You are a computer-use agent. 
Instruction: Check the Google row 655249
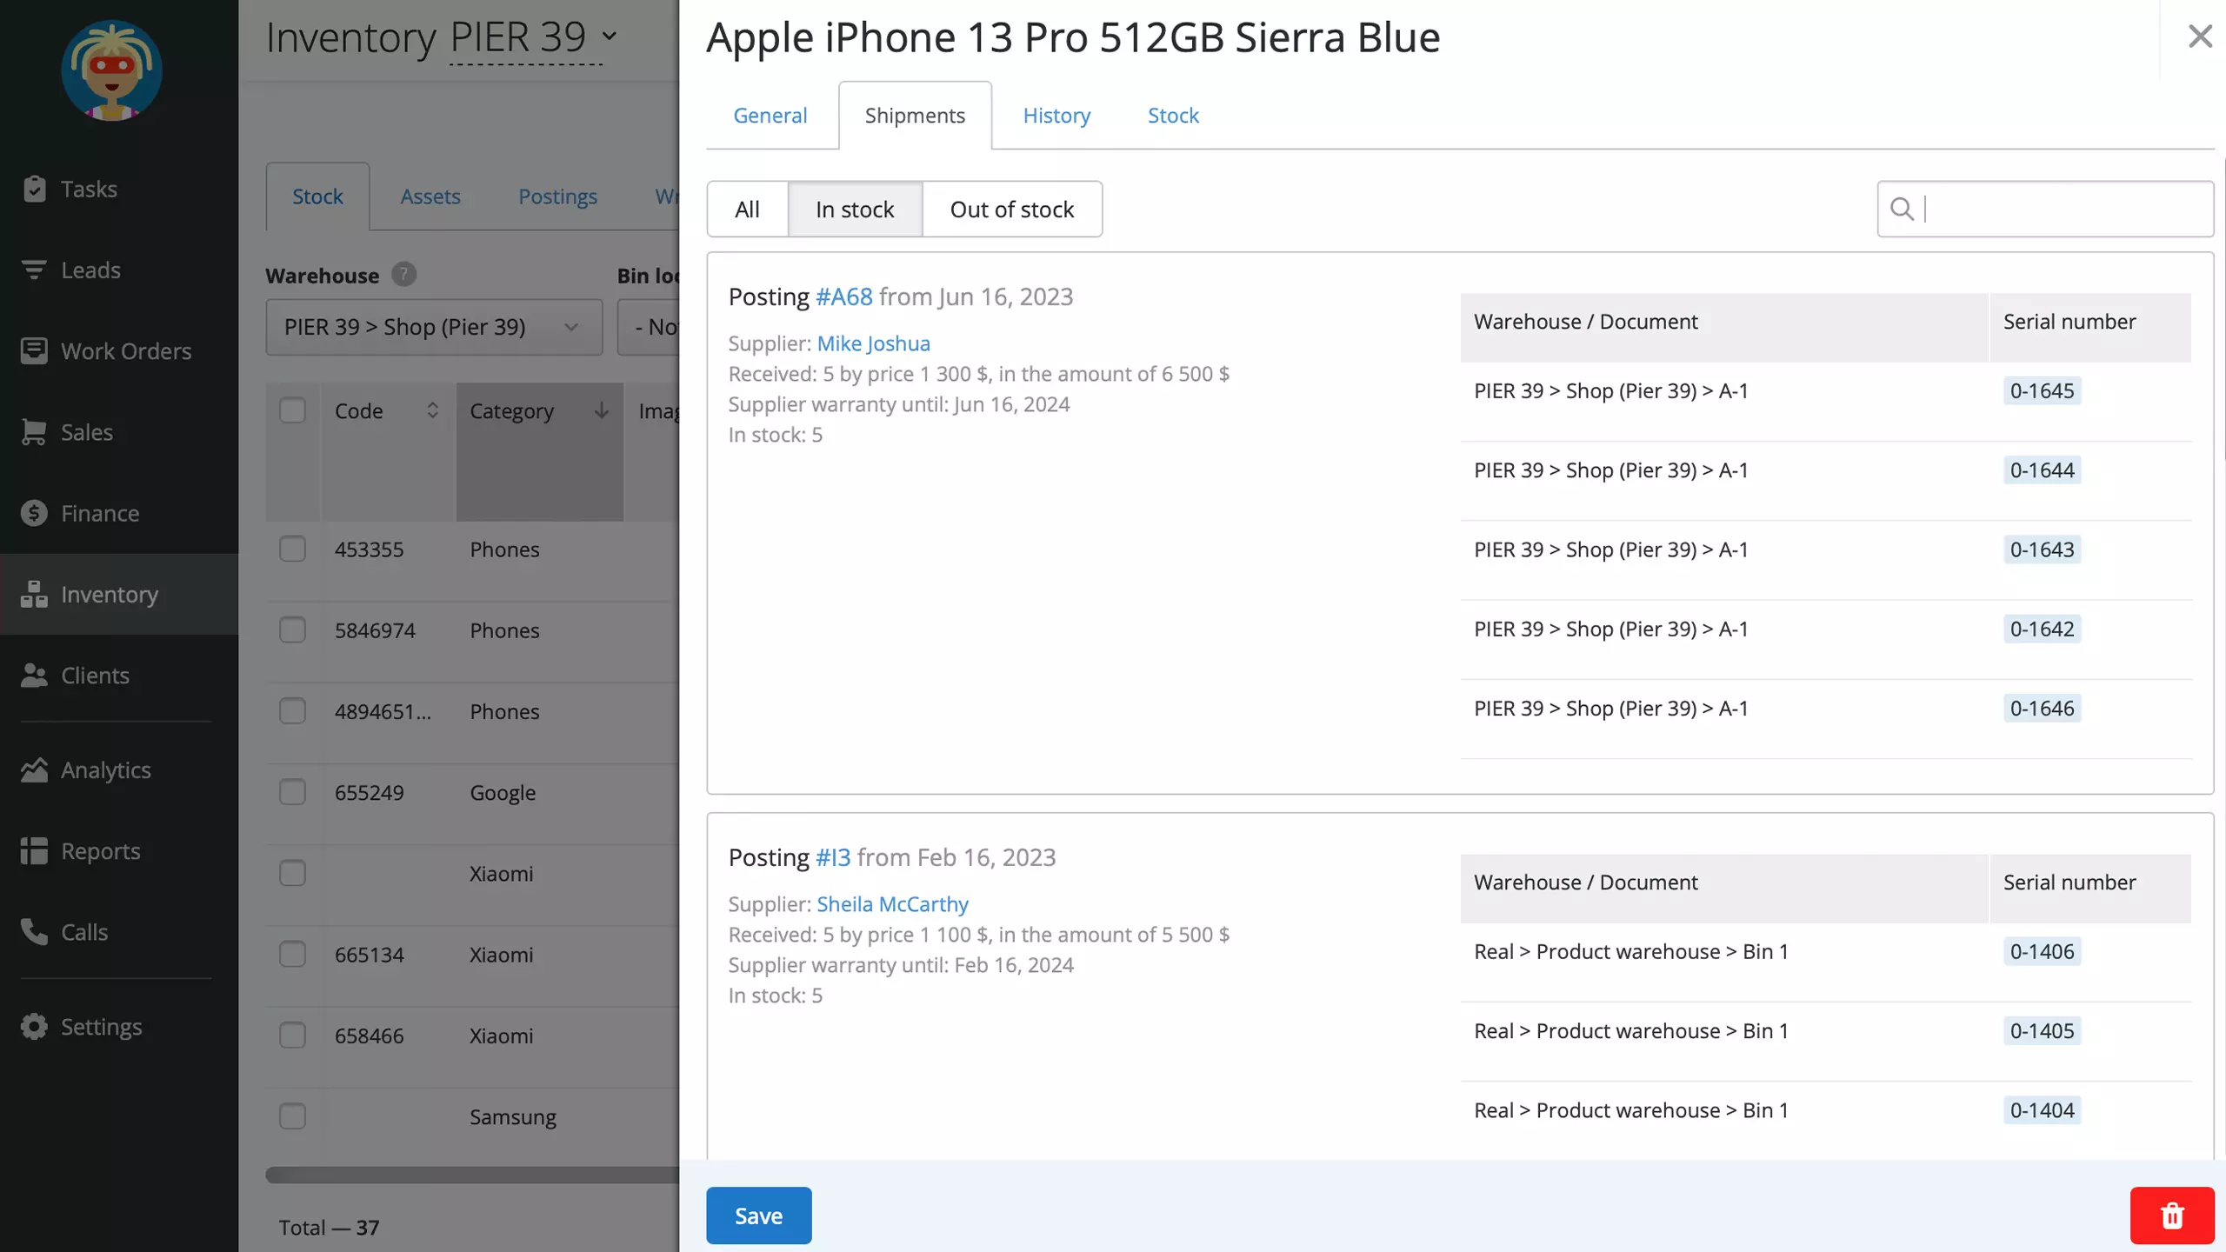click(292, 792)
